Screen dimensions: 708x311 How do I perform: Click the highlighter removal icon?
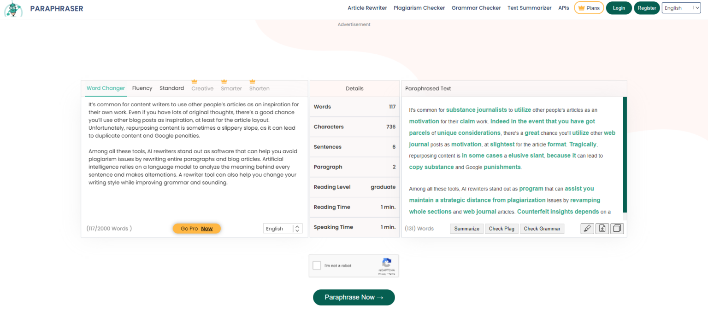tap(587, 228)
